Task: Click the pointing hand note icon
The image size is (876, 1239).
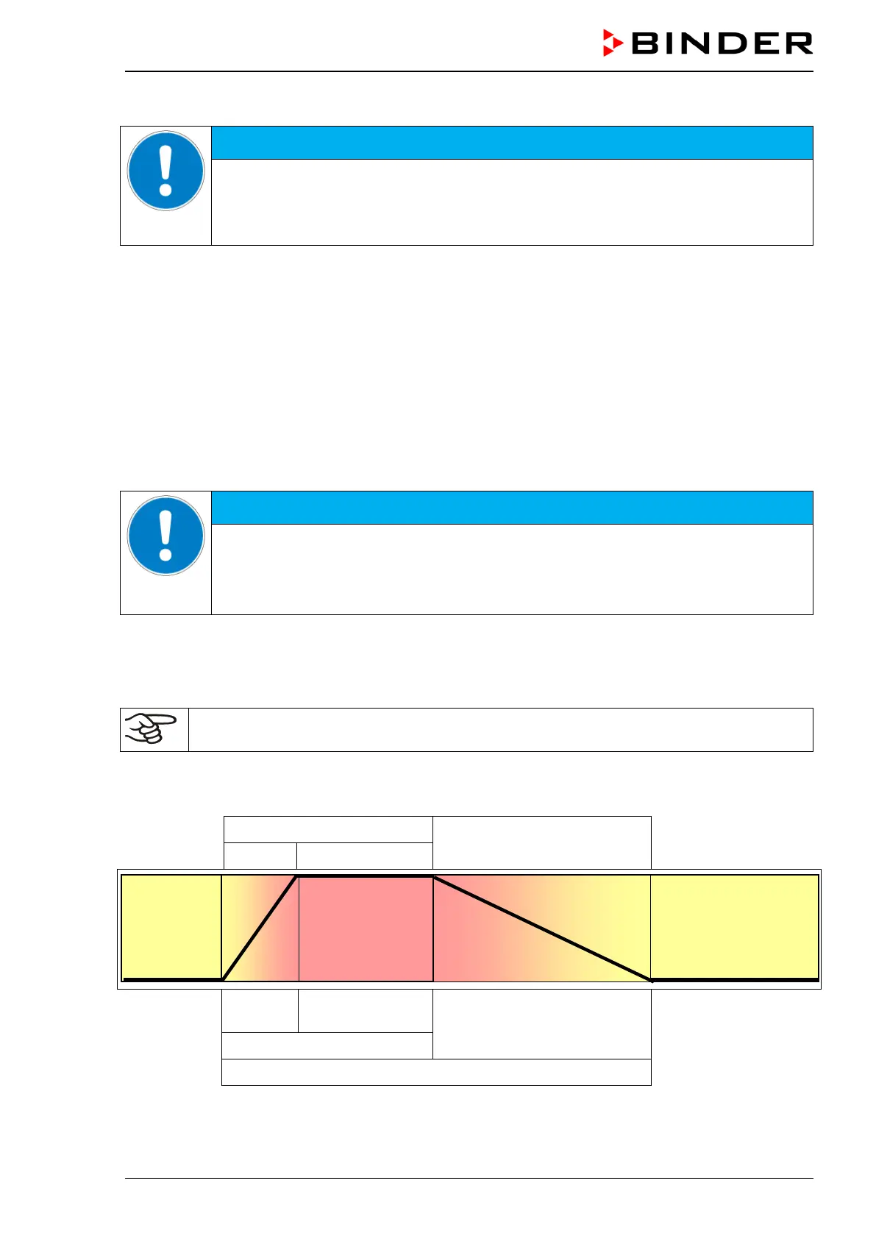Action: point(152,729)
